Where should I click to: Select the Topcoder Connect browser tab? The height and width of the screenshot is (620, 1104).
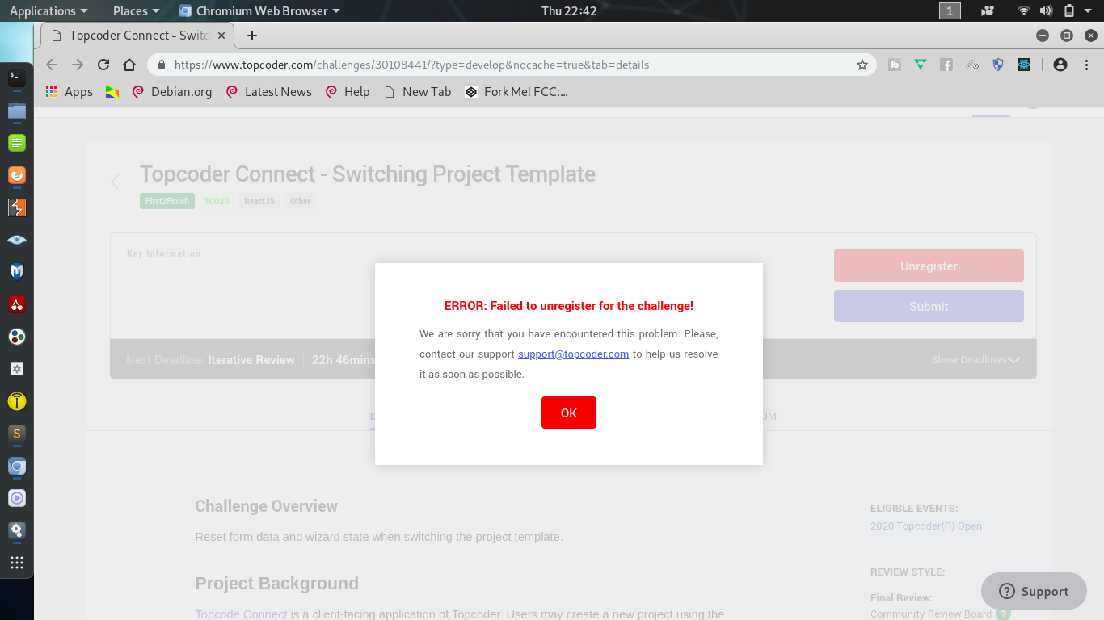pos(137,36)
